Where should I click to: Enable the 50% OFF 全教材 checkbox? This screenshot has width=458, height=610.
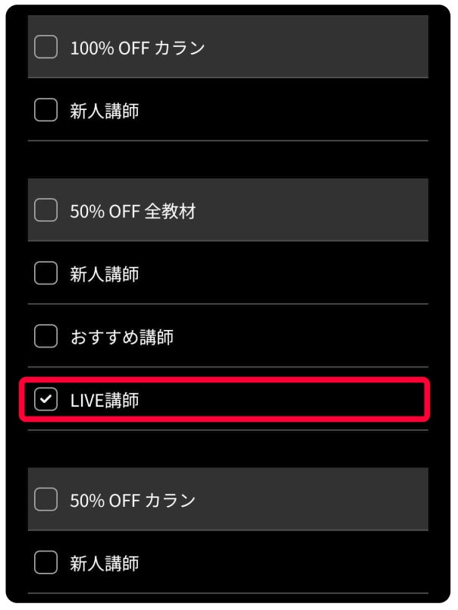(x=46, y=210)
